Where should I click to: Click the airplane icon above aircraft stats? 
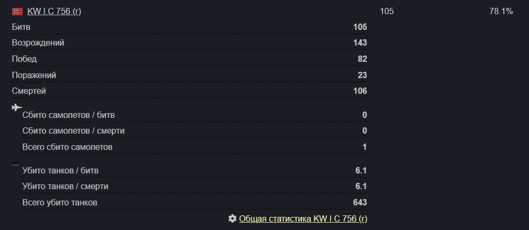[17, 107]
